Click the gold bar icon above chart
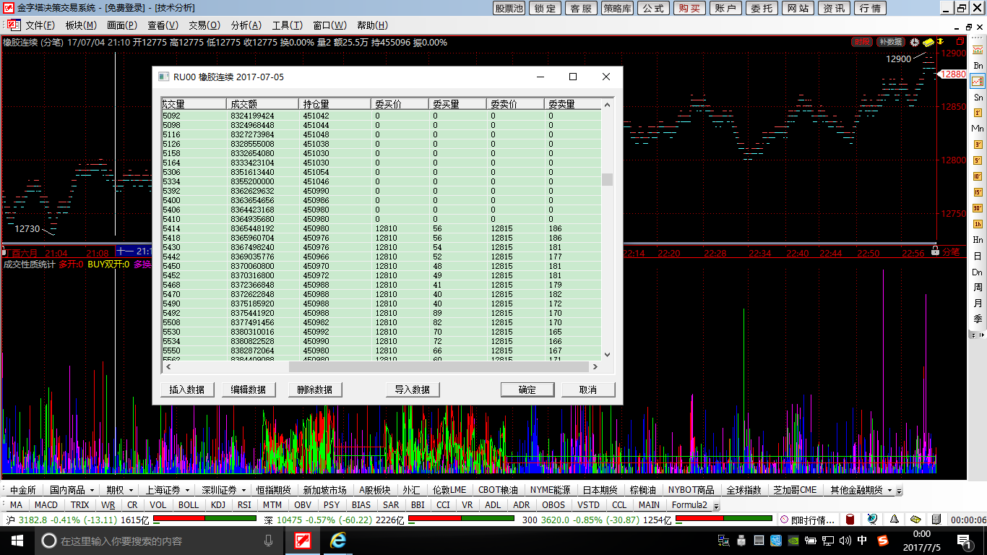 click(928, 43)
